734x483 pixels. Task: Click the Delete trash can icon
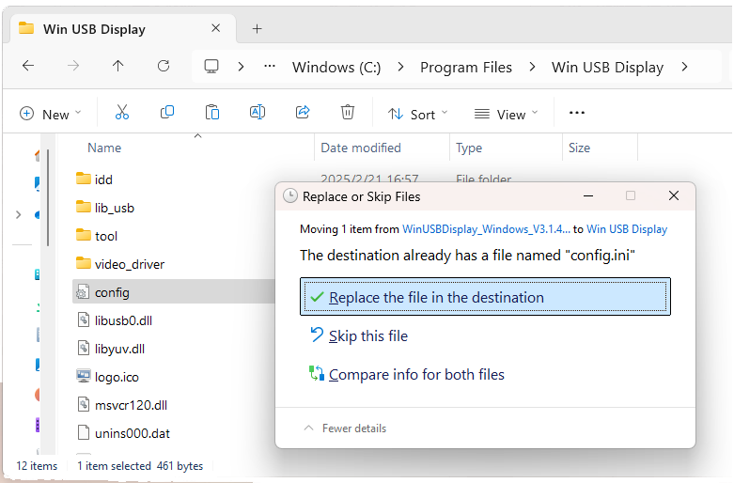point(348,113)
